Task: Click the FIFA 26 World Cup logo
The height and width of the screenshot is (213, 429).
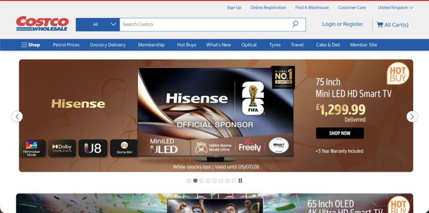Action: click(253, 98)
